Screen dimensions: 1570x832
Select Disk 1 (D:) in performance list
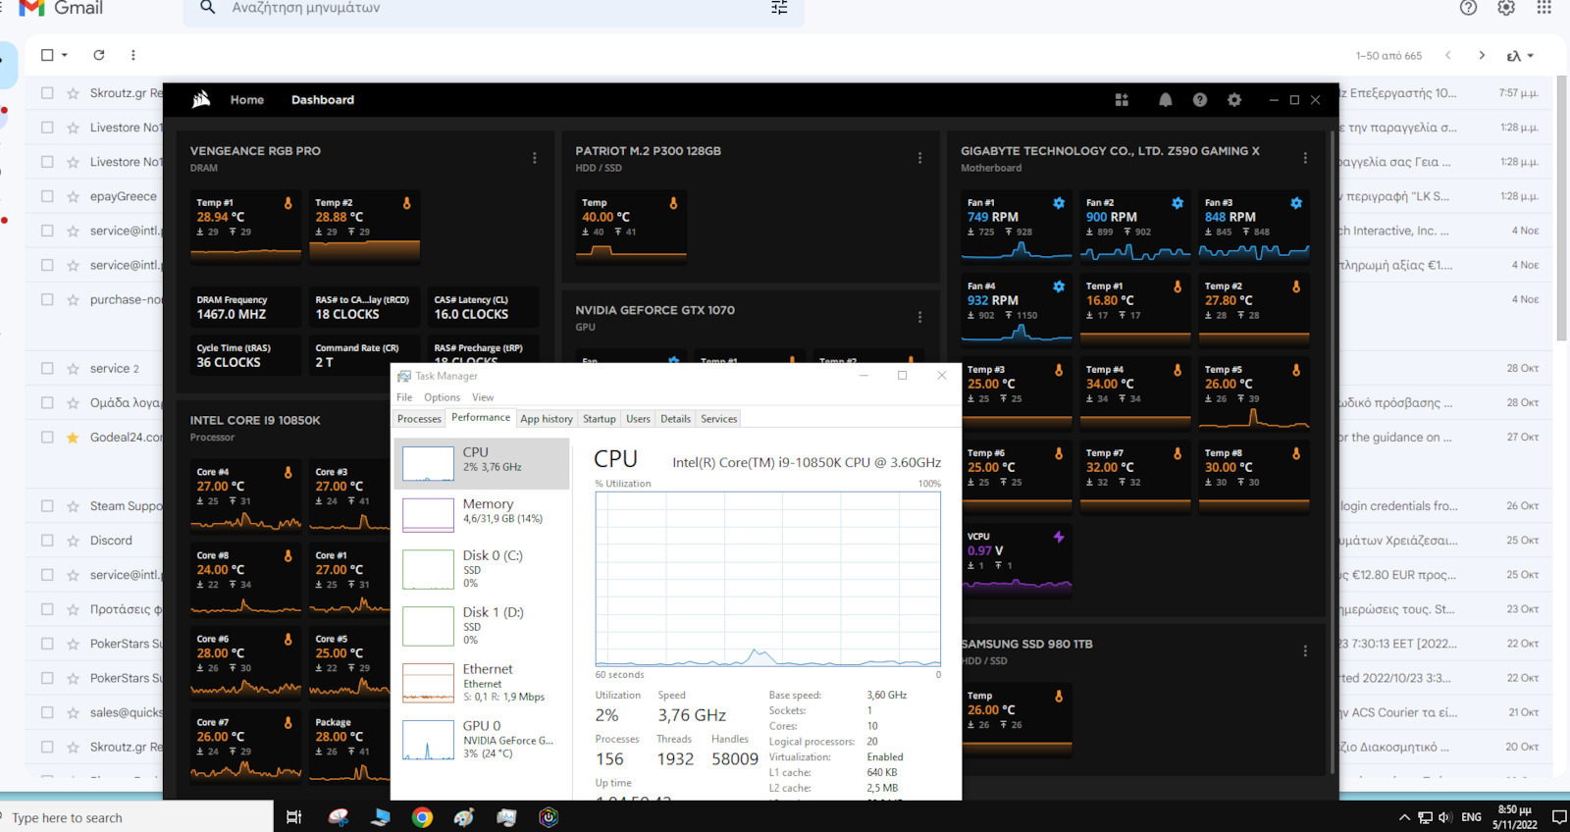click(482, 626)
